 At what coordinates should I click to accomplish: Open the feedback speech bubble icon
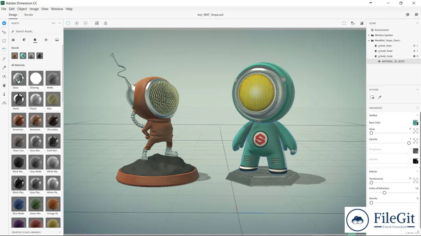(416, 15)
